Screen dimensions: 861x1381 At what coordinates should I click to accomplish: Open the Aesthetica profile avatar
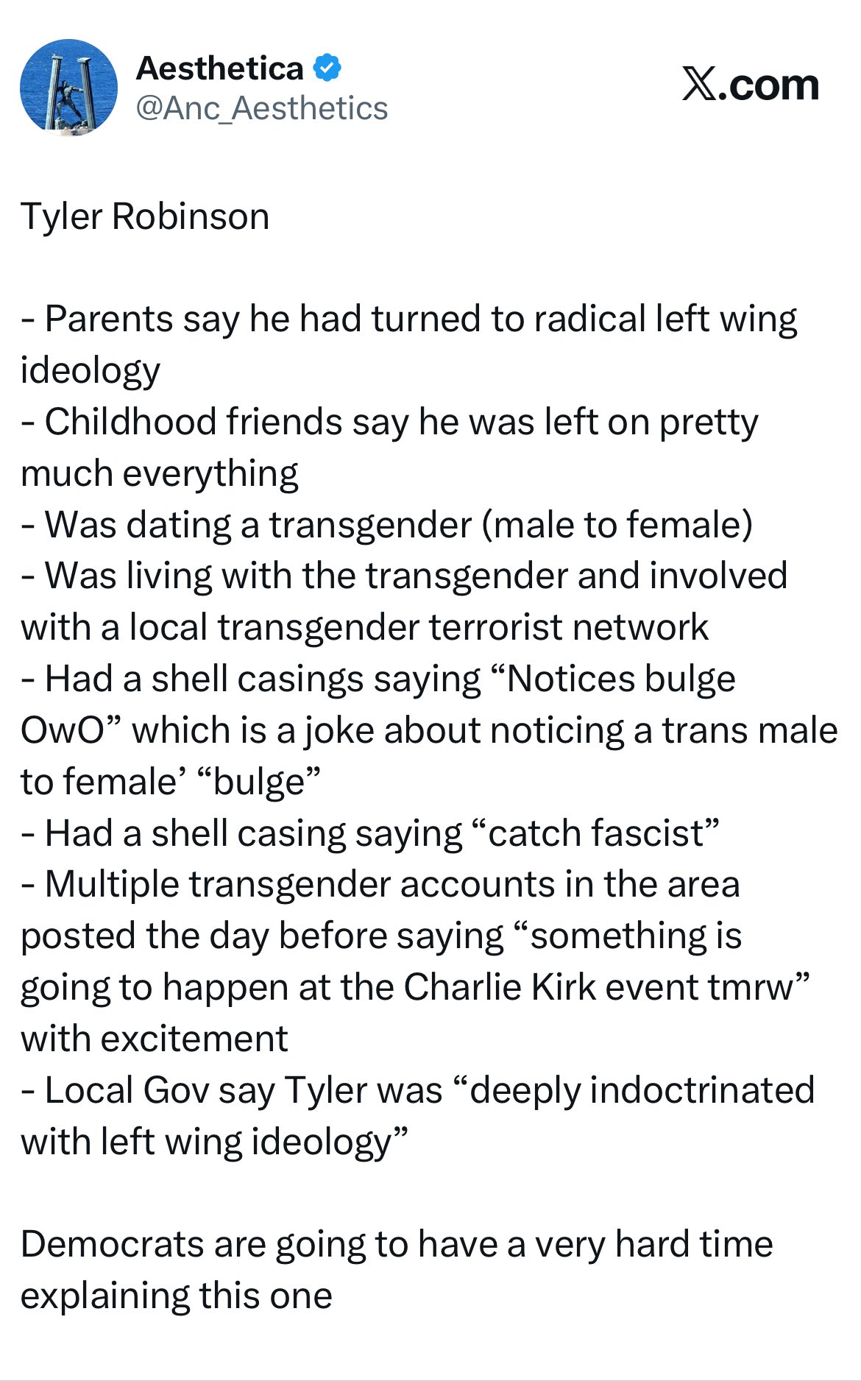(x=68, y=88)
